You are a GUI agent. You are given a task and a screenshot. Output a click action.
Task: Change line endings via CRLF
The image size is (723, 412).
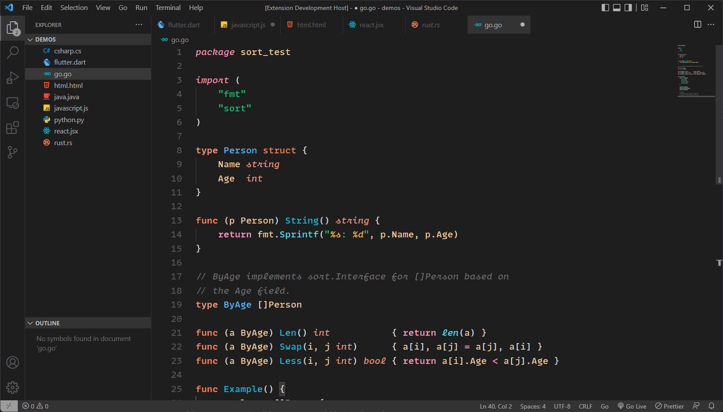coord(586,406)
